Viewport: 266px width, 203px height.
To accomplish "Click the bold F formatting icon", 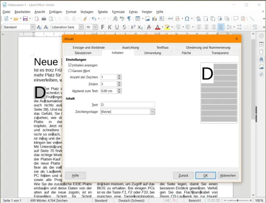I will (x=102, y=27).
